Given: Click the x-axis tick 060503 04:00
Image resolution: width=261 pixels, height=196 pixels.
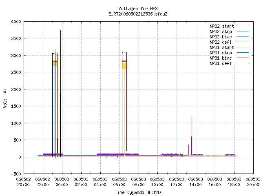Looking at the screenshot, I should 100,182.
